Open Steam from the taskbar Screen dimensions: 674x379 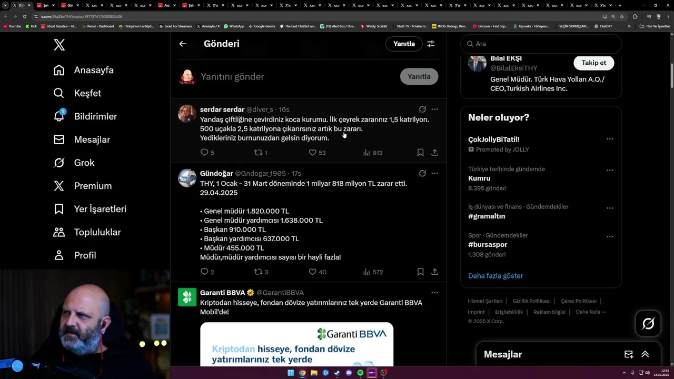point(337,373)
